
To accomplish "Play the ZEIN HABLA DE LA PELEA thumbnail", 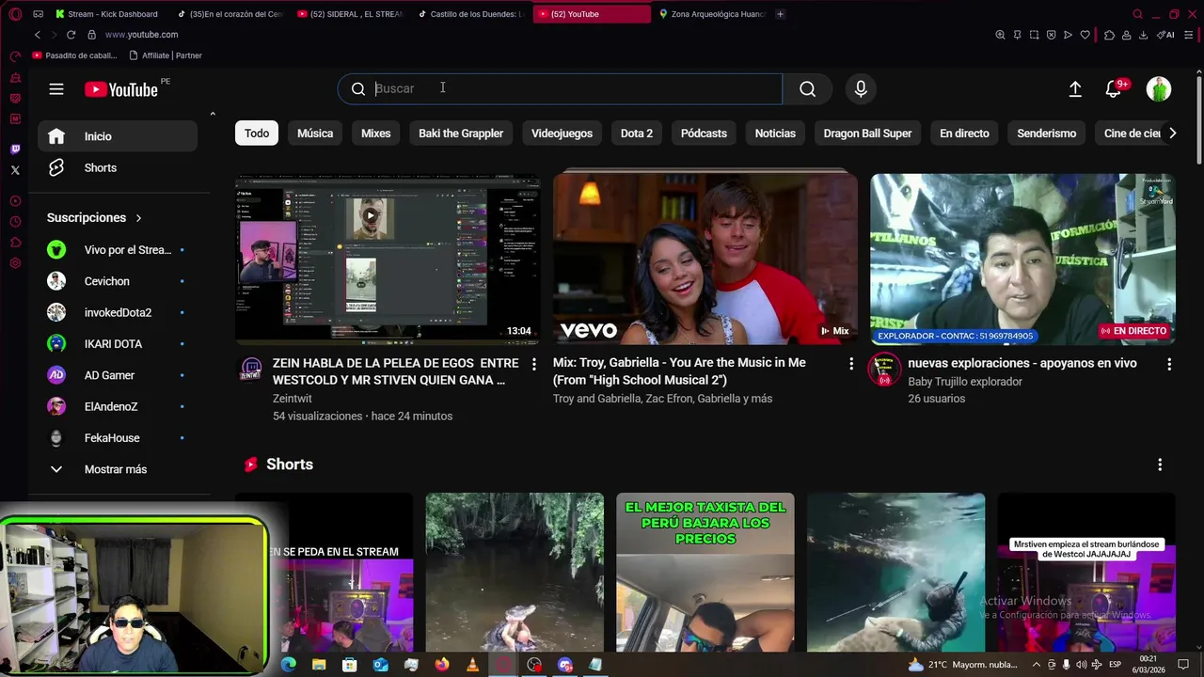I will click(388, 260).
